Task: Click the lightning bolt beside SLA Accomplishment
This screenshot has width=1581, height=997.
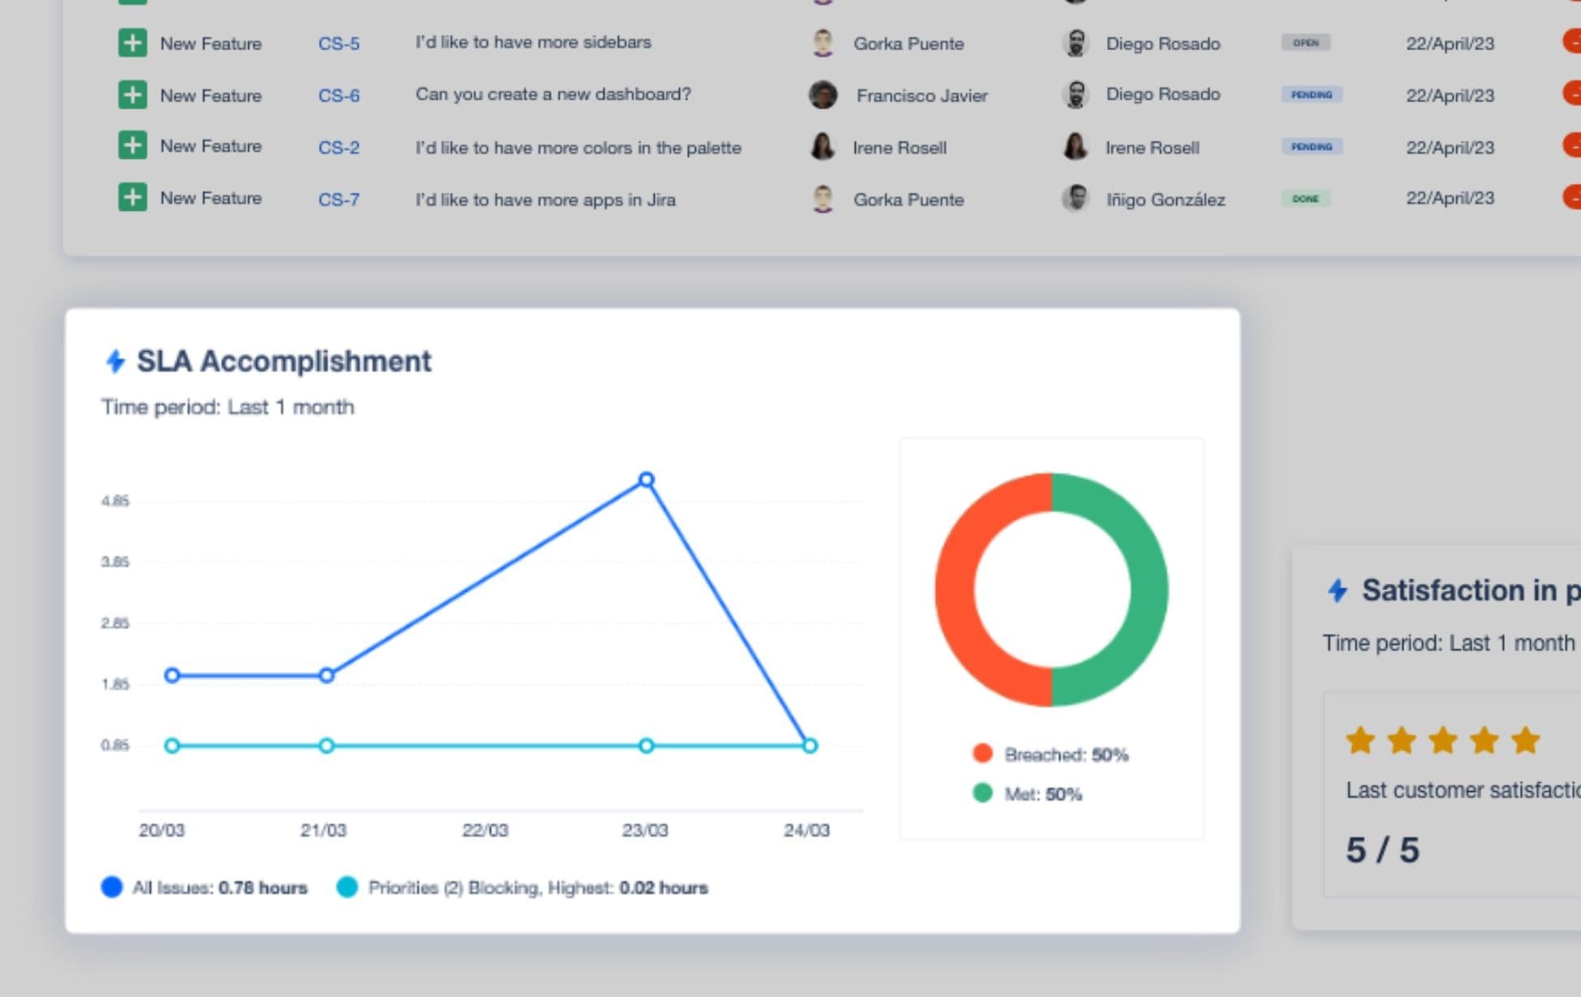Action: click(x=115, y=361)
